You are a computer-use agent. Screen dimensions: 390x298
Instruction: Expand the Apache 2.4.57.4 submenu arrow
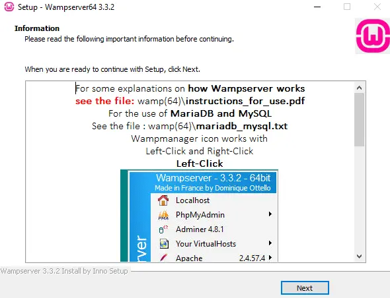pos(270,258)
